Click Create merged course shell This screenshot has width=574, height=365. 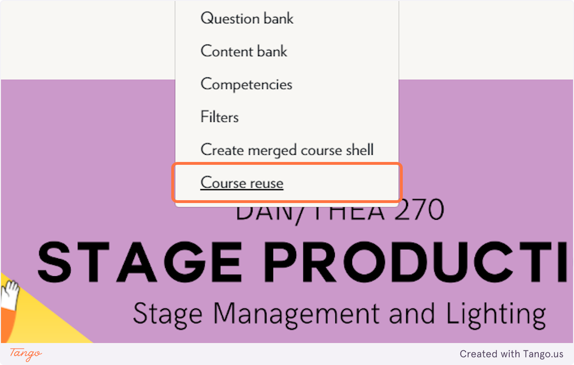(x=287, y=150)
